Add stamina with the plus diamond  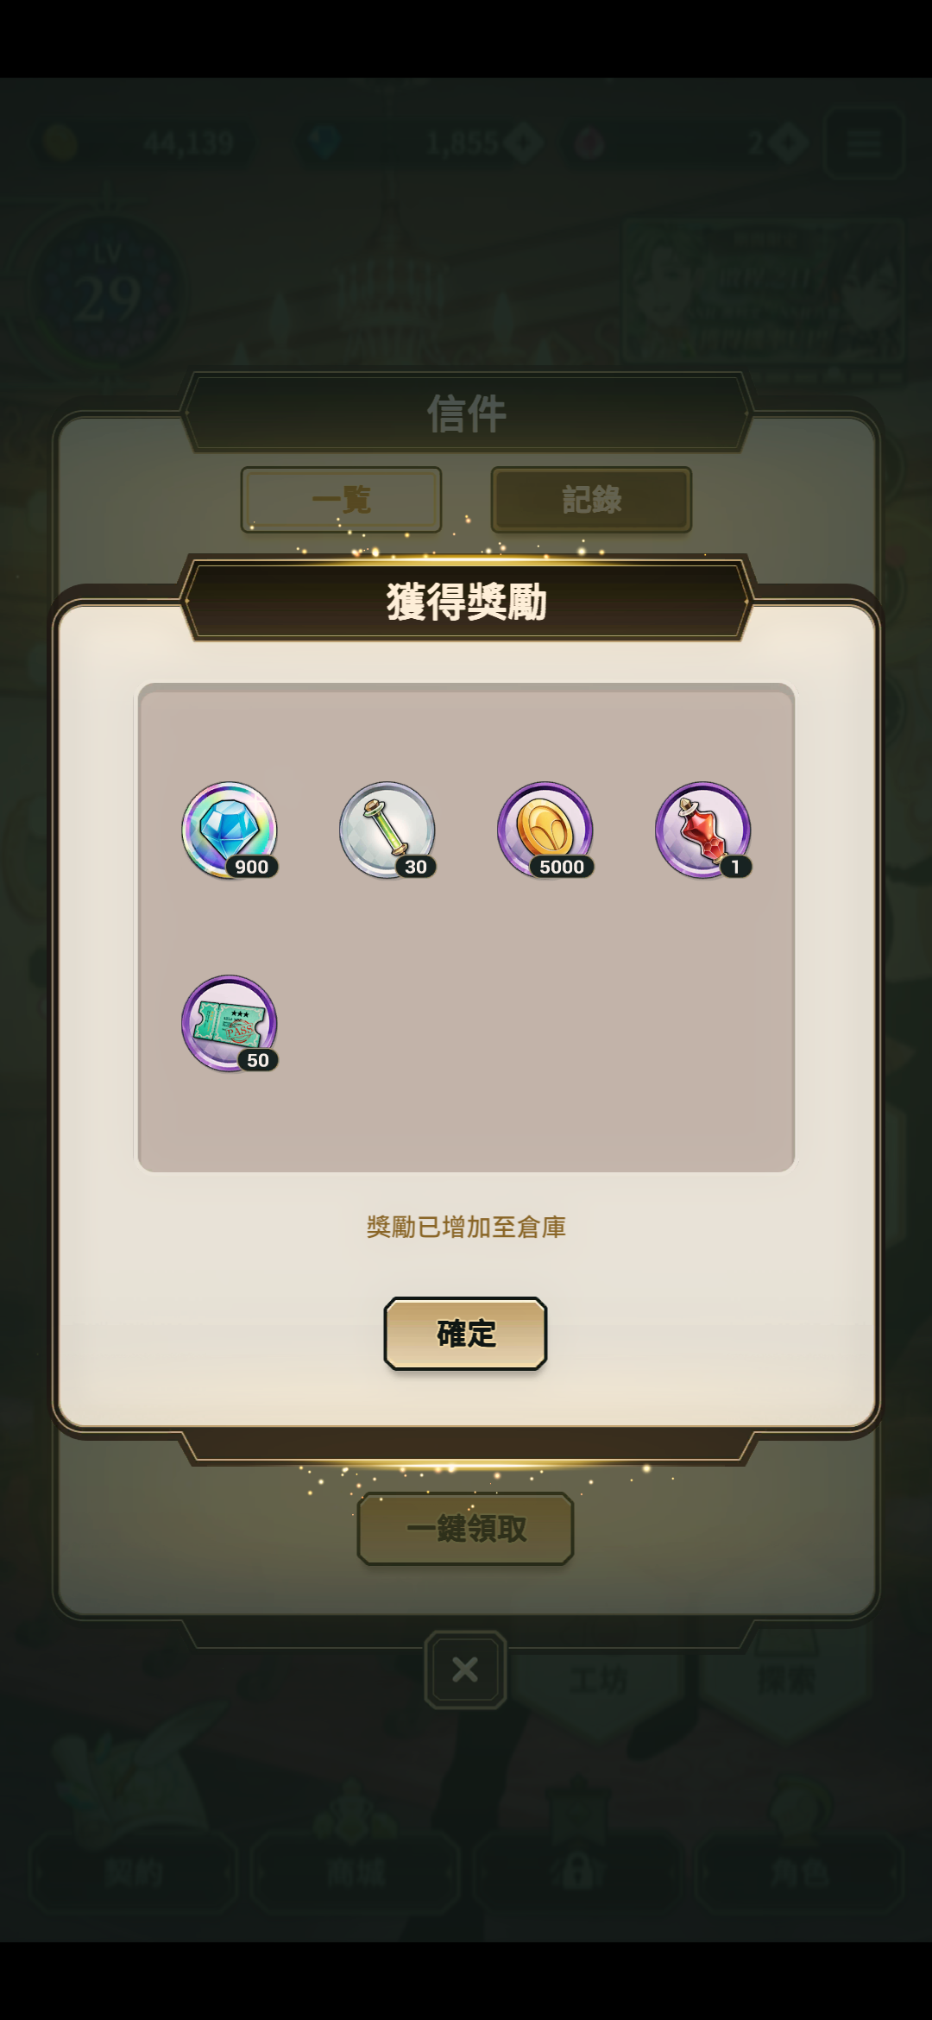[788, 143]
